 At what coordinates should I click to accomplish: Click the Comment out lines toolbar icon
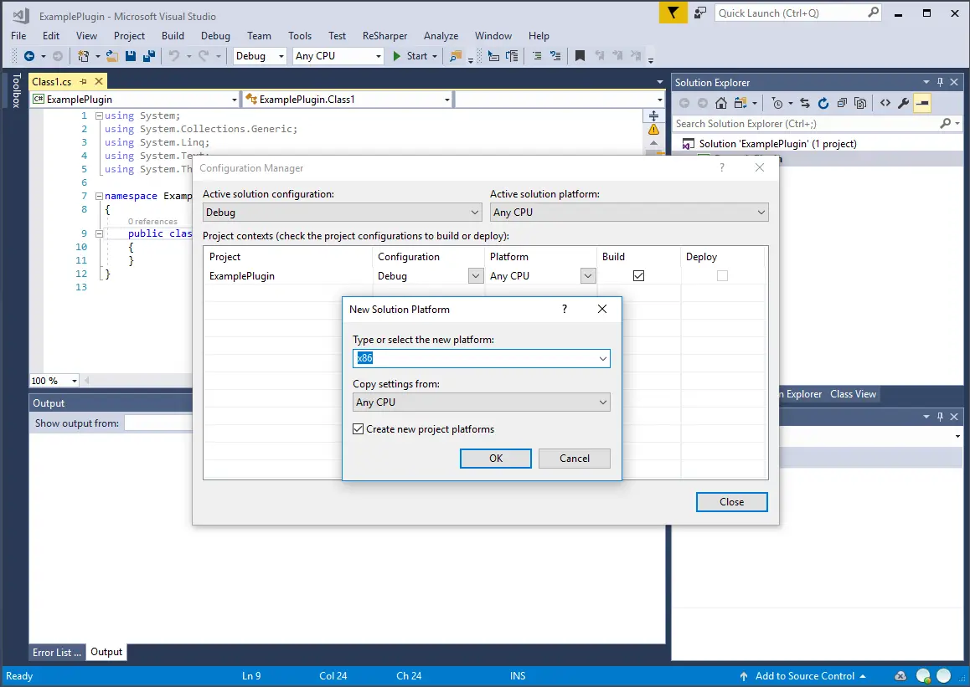537,56
